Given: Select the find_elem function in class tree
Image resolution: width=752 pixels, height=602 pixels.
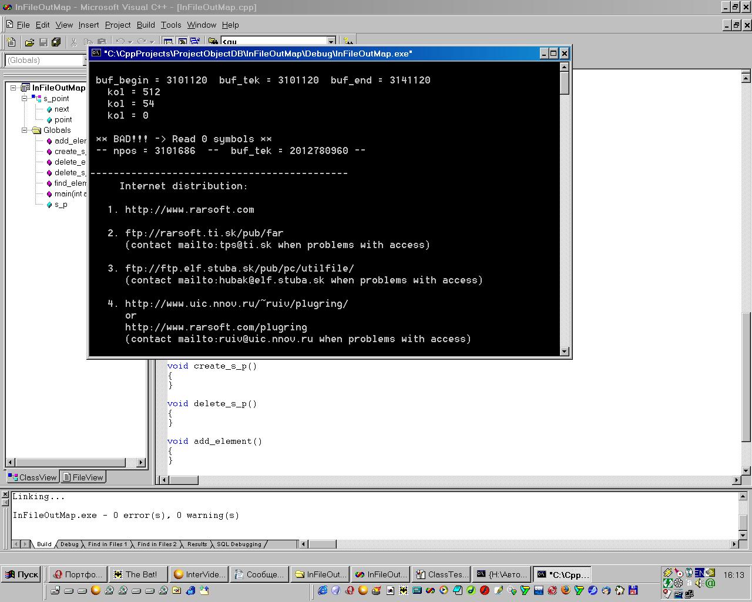Looking at the screenshot, I should (70, 183).
